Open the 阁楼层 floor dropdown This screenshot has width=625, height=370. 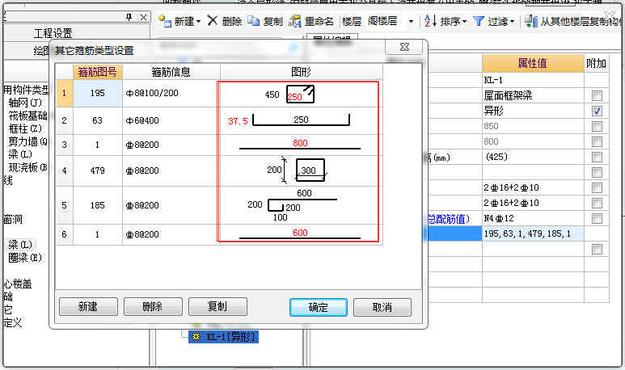(411, 22)
